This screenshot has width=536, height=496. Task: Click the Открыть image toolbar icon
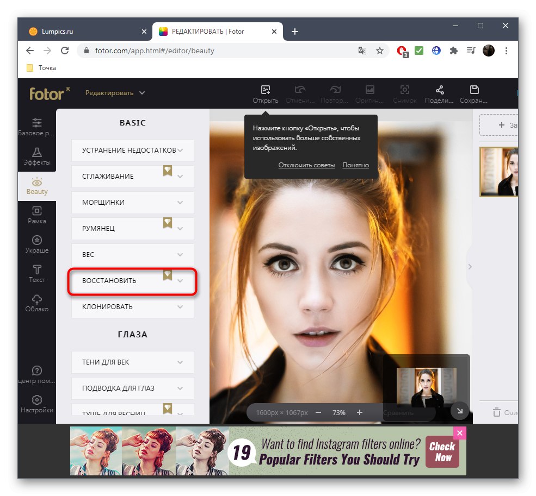265,94
